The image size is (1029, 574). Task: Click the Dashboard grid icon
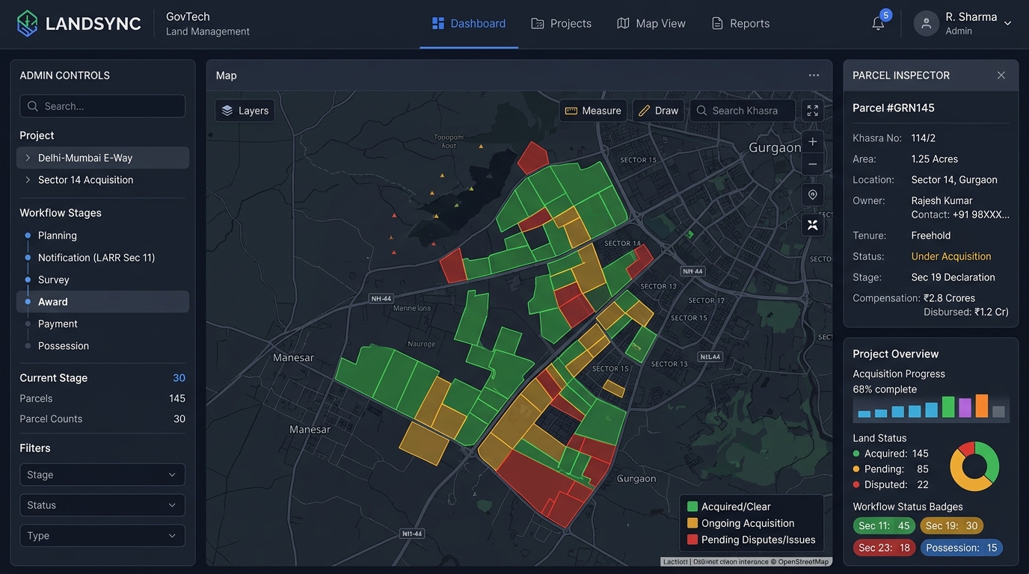438,23
